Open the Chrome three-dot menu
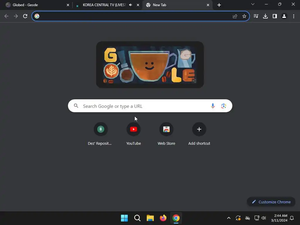Viewport: 300px width, 225px height. [294, 16]
